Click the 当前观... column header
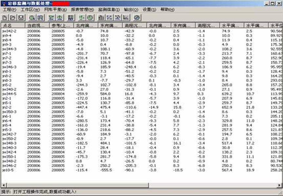This screenshot has height=196, width=283. point(37,25)
